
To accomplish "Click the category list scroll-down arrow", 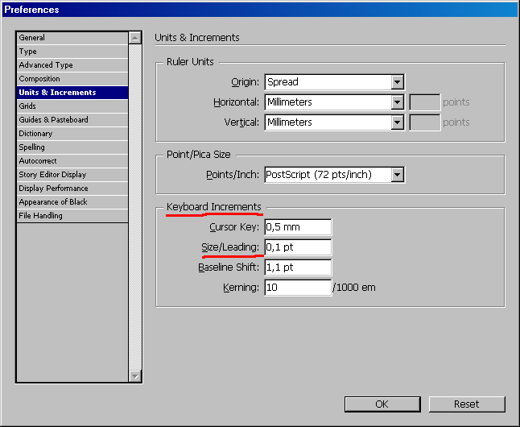I will [135, 376].
